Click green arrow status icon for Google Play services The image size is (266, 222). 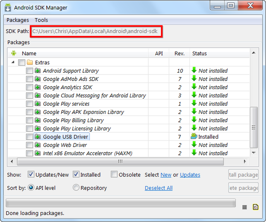click(x=194, y=103)
